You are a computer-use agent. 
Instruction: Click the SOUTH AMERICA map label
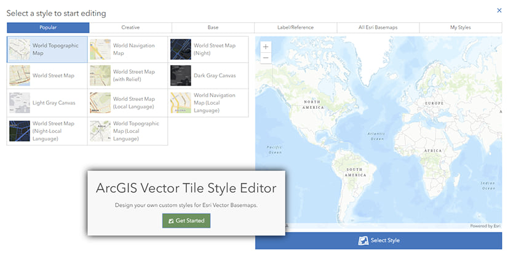point(355,172)
